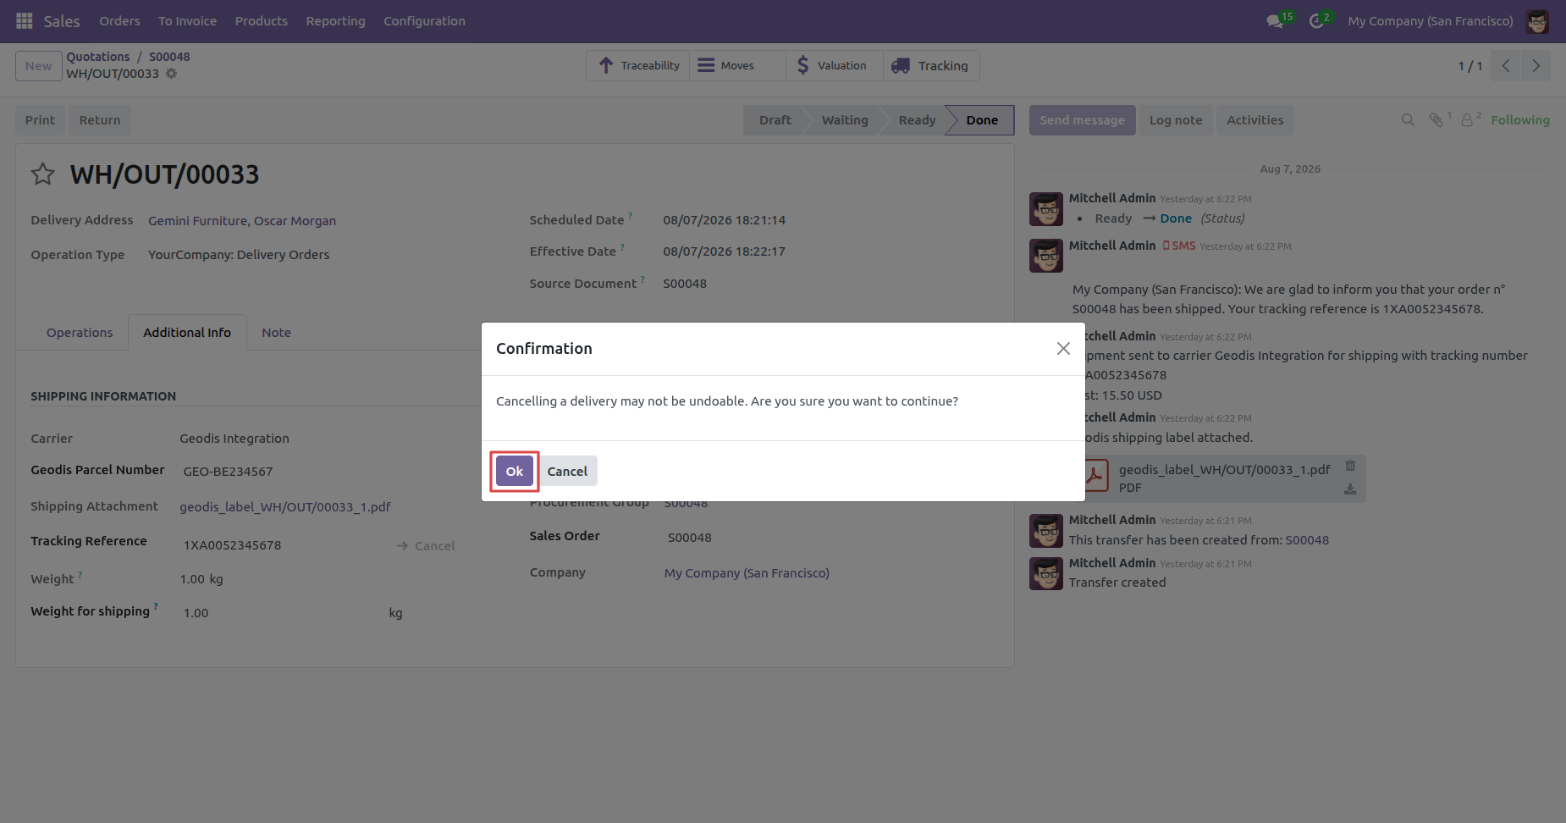
Task: Open the company switcher My Company (San Francisco)
Action: click(1431, 21)
